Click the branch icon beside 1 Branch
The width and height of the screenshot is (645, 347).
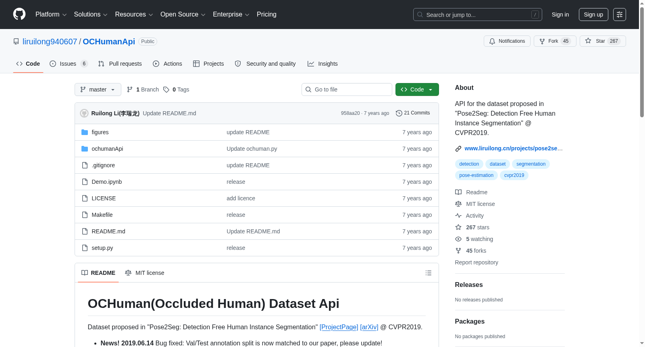(130, 89)
